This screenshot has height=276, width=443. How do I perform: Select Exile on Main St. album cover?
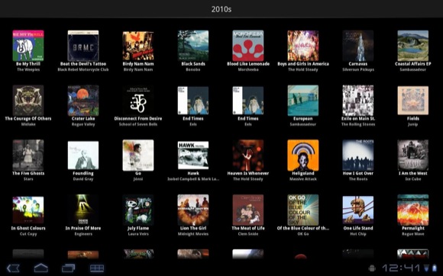(x=358, y=101)
